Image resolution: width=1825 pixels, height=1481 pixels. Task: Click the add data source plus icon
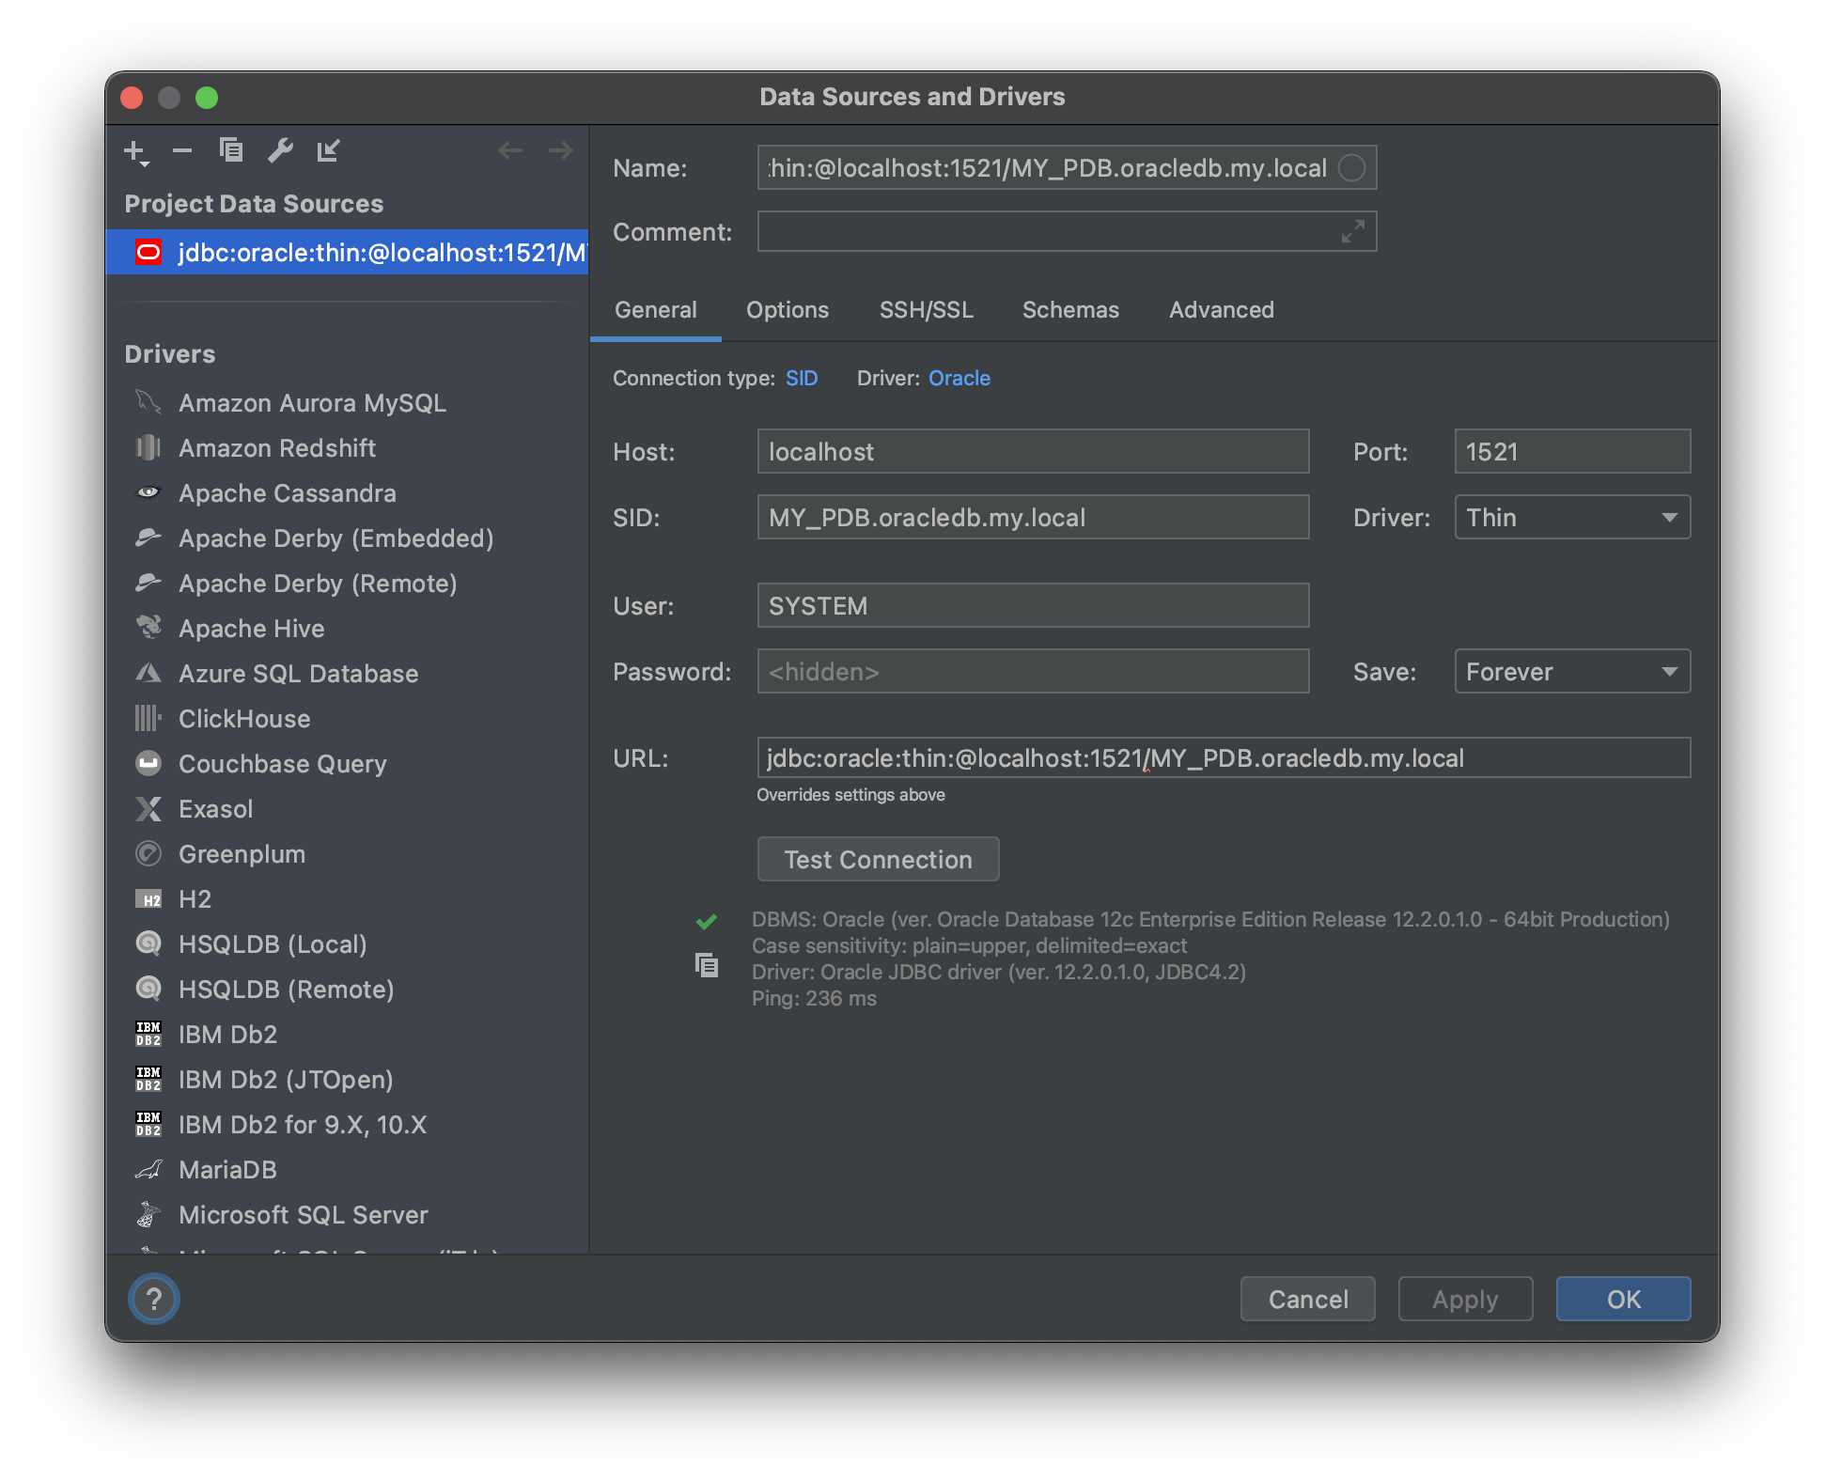point(135,151)
